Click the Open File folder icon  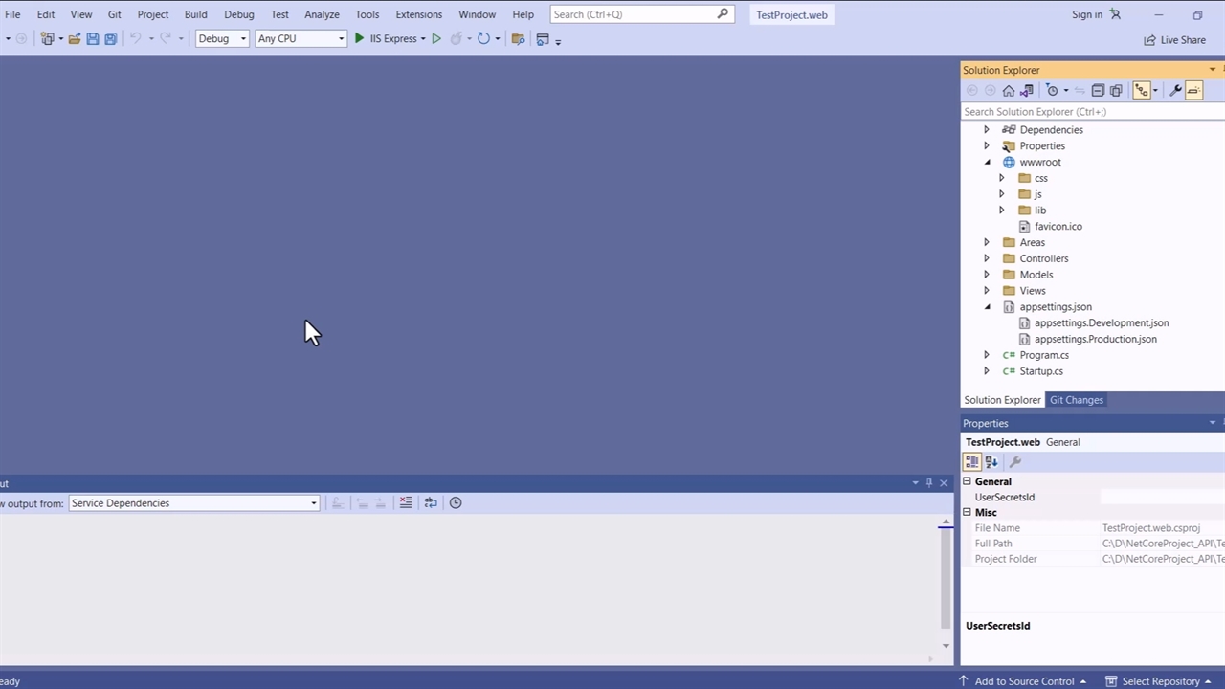(74, 39)
